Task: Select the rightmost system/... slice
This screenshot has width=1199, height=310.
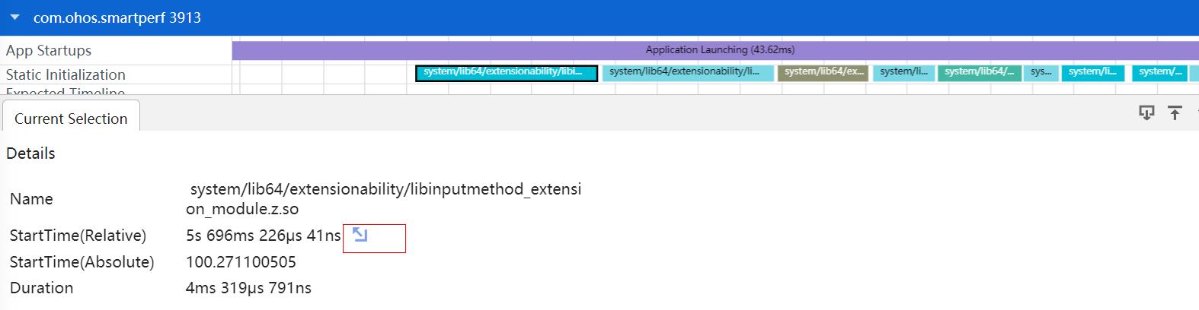Action: (1160, 73)
